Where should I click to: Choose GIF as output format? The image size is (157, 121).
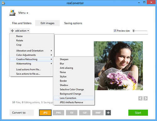[x=85, y=113]
